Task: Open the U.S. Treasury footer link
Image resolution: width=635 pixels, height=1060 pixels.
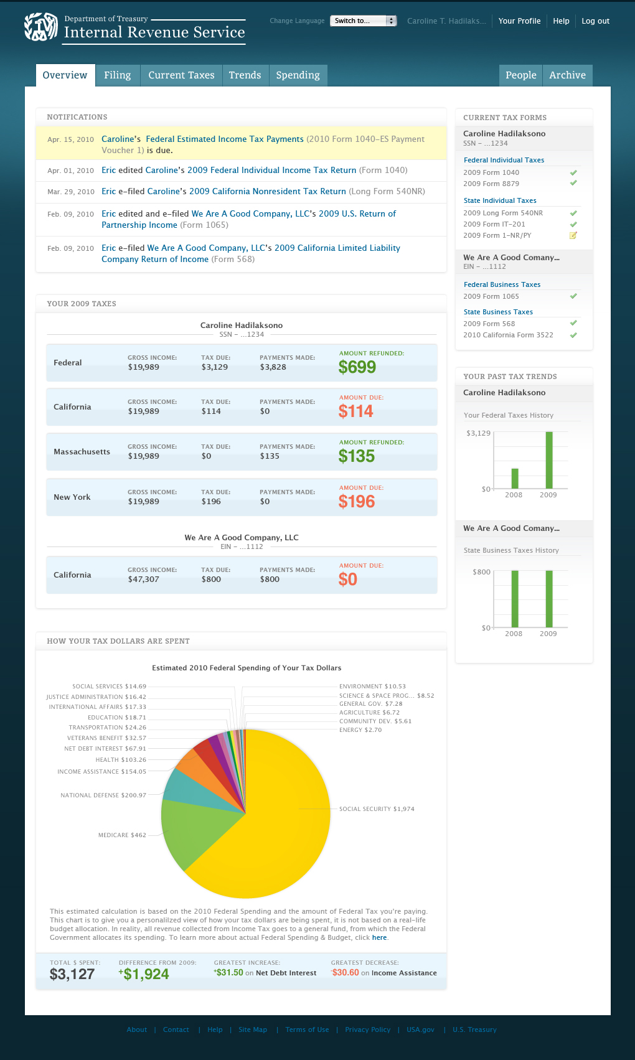Action: point(474,1030)
